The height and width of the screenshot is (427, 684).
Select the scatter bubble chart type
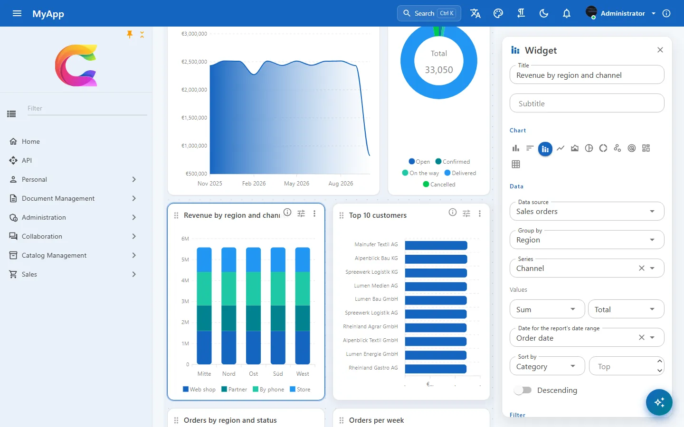pyautogui.click(x=617, y=149)
